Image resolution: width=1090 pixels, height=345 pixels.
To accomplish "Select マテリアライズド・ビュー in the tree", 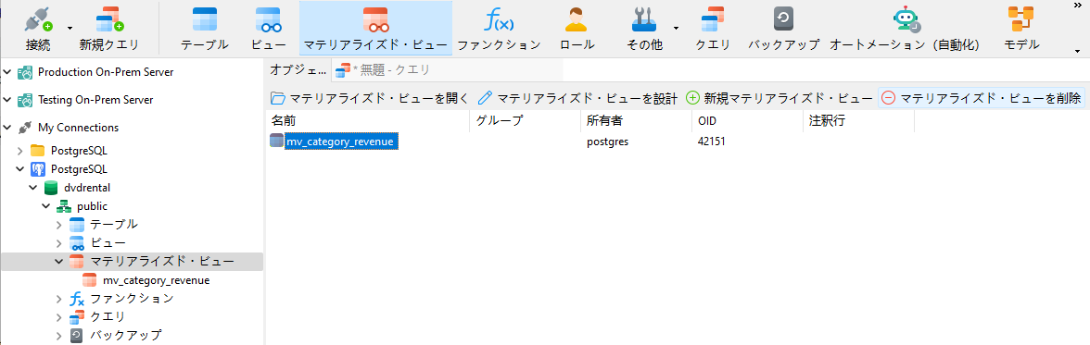I will [161, 262].
